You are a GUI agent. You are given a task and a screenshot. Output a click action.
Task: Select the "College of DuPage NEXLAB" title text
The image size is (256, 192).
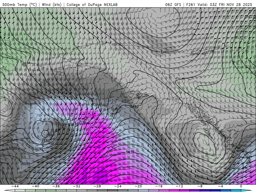click(x=92, y=4)
